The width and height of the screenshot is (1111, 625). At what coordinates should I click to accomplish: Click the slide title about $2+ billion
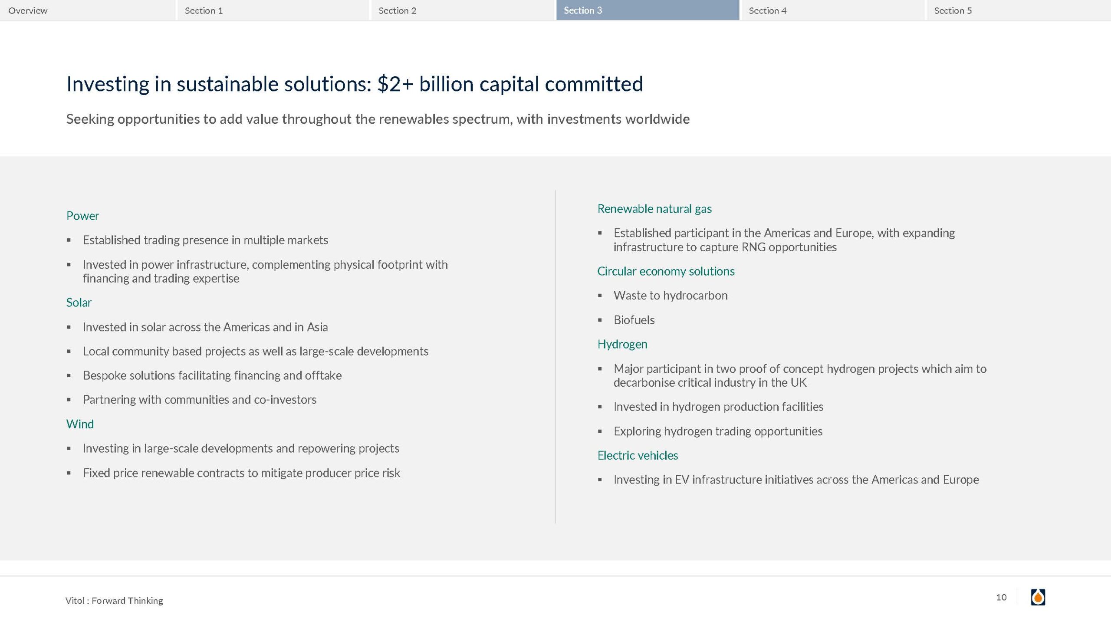pos(354,84)
